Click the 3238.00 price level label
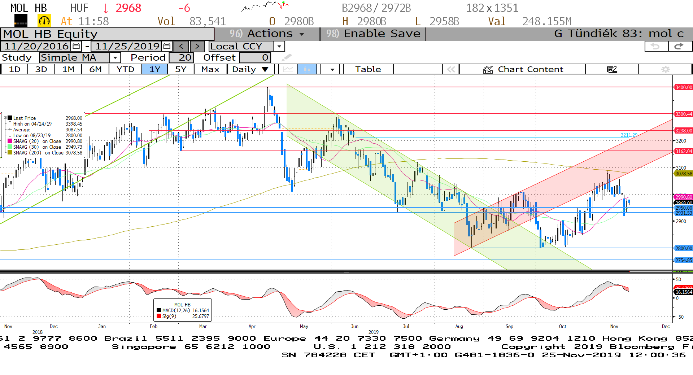 point(684,131)
